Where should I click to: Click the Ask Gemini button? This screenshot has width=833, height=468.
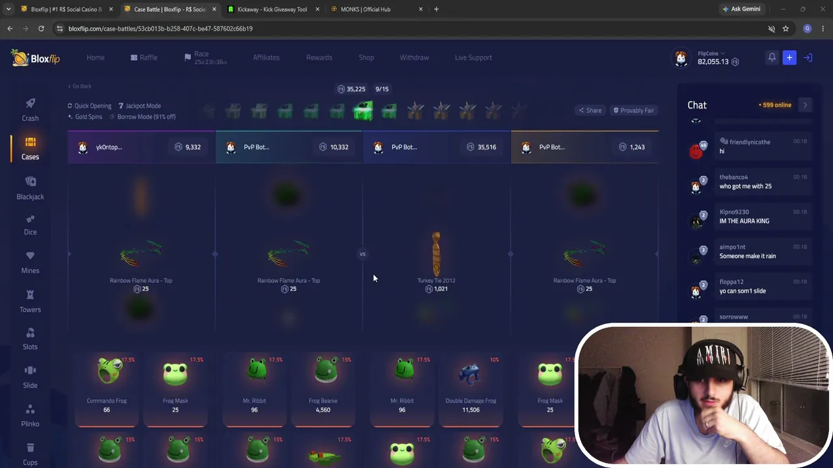click(741, 9)
